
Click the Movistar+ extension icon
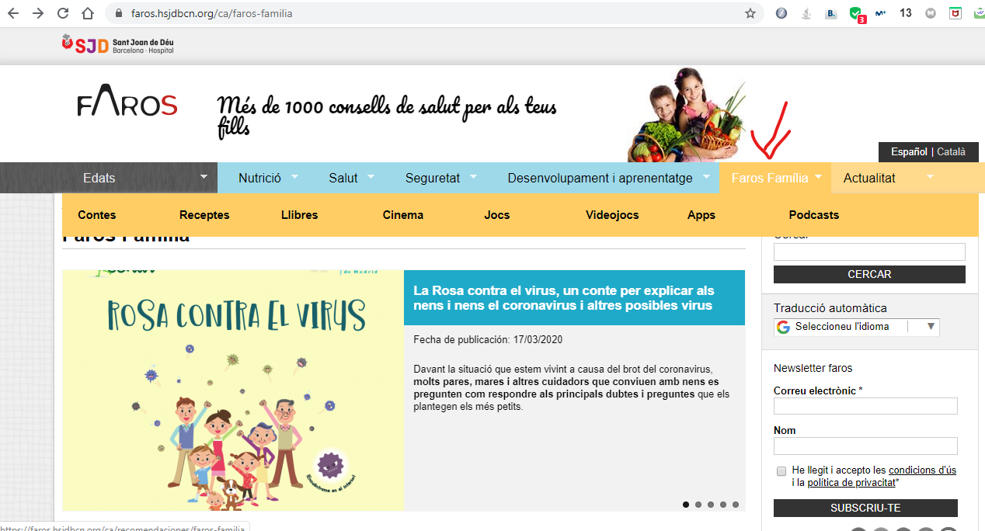[x=880, y=13]
